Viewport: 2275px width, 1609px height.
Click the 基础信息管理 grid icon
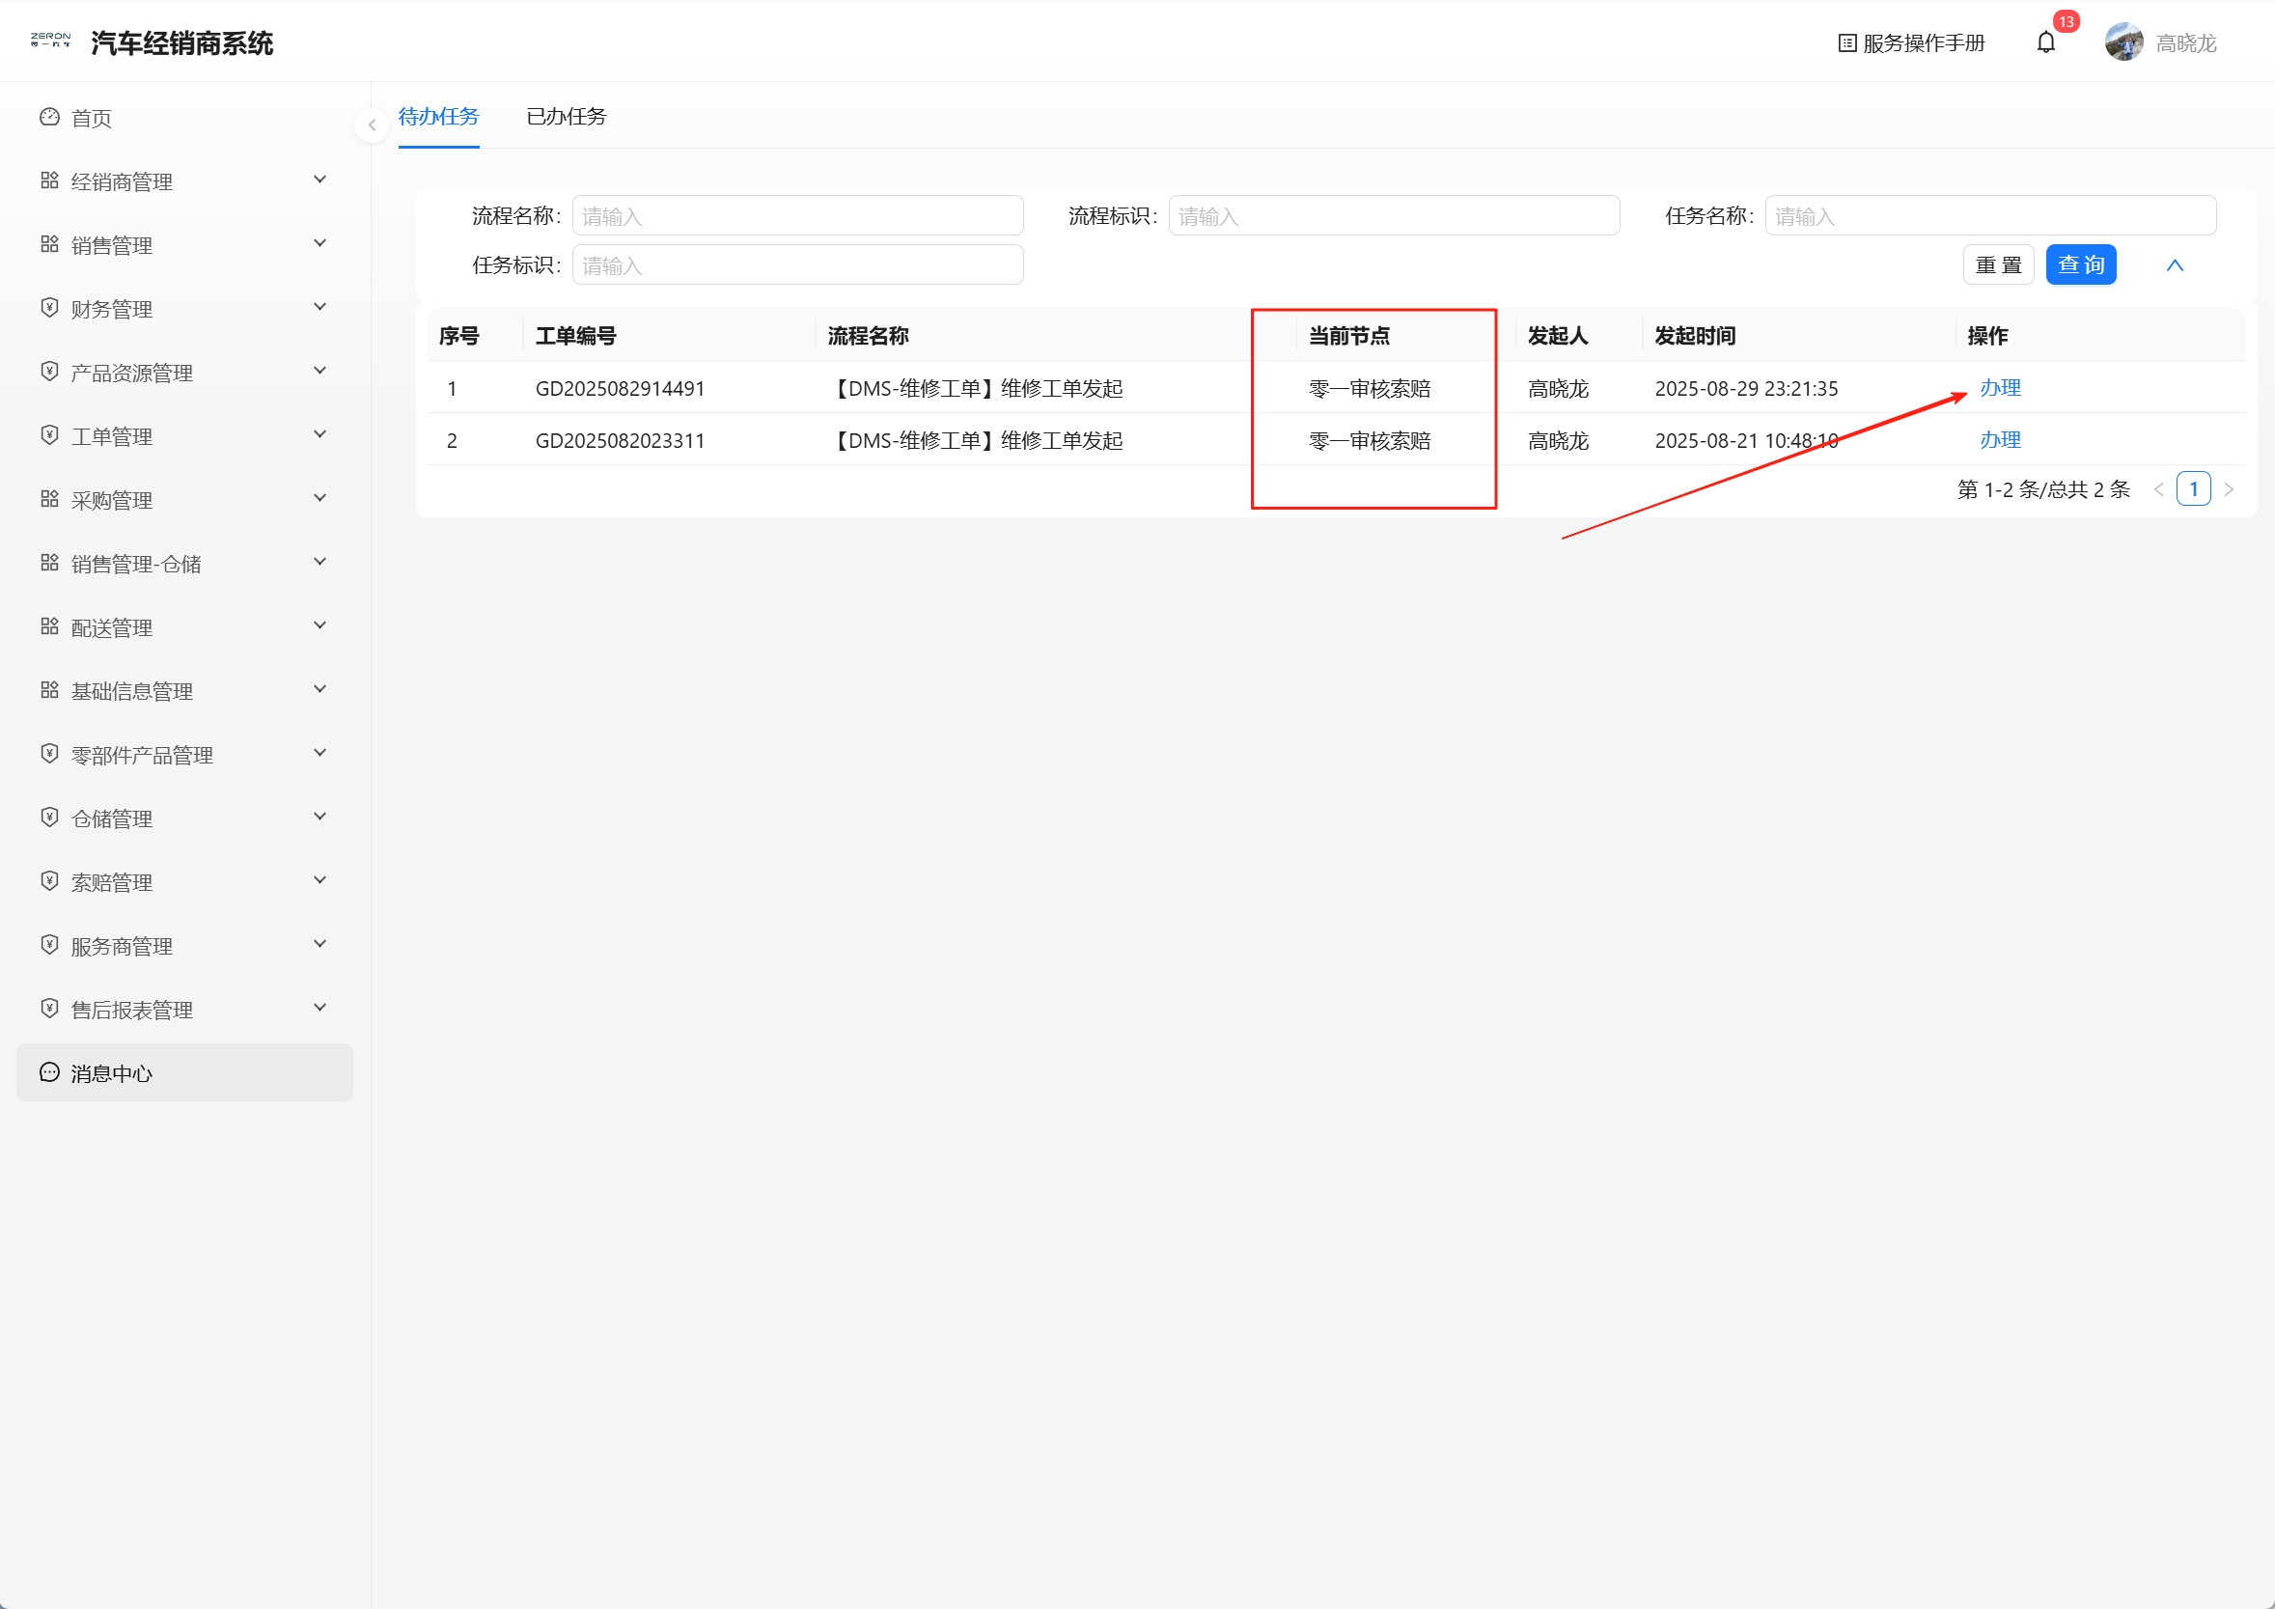[x=49, y=689]
